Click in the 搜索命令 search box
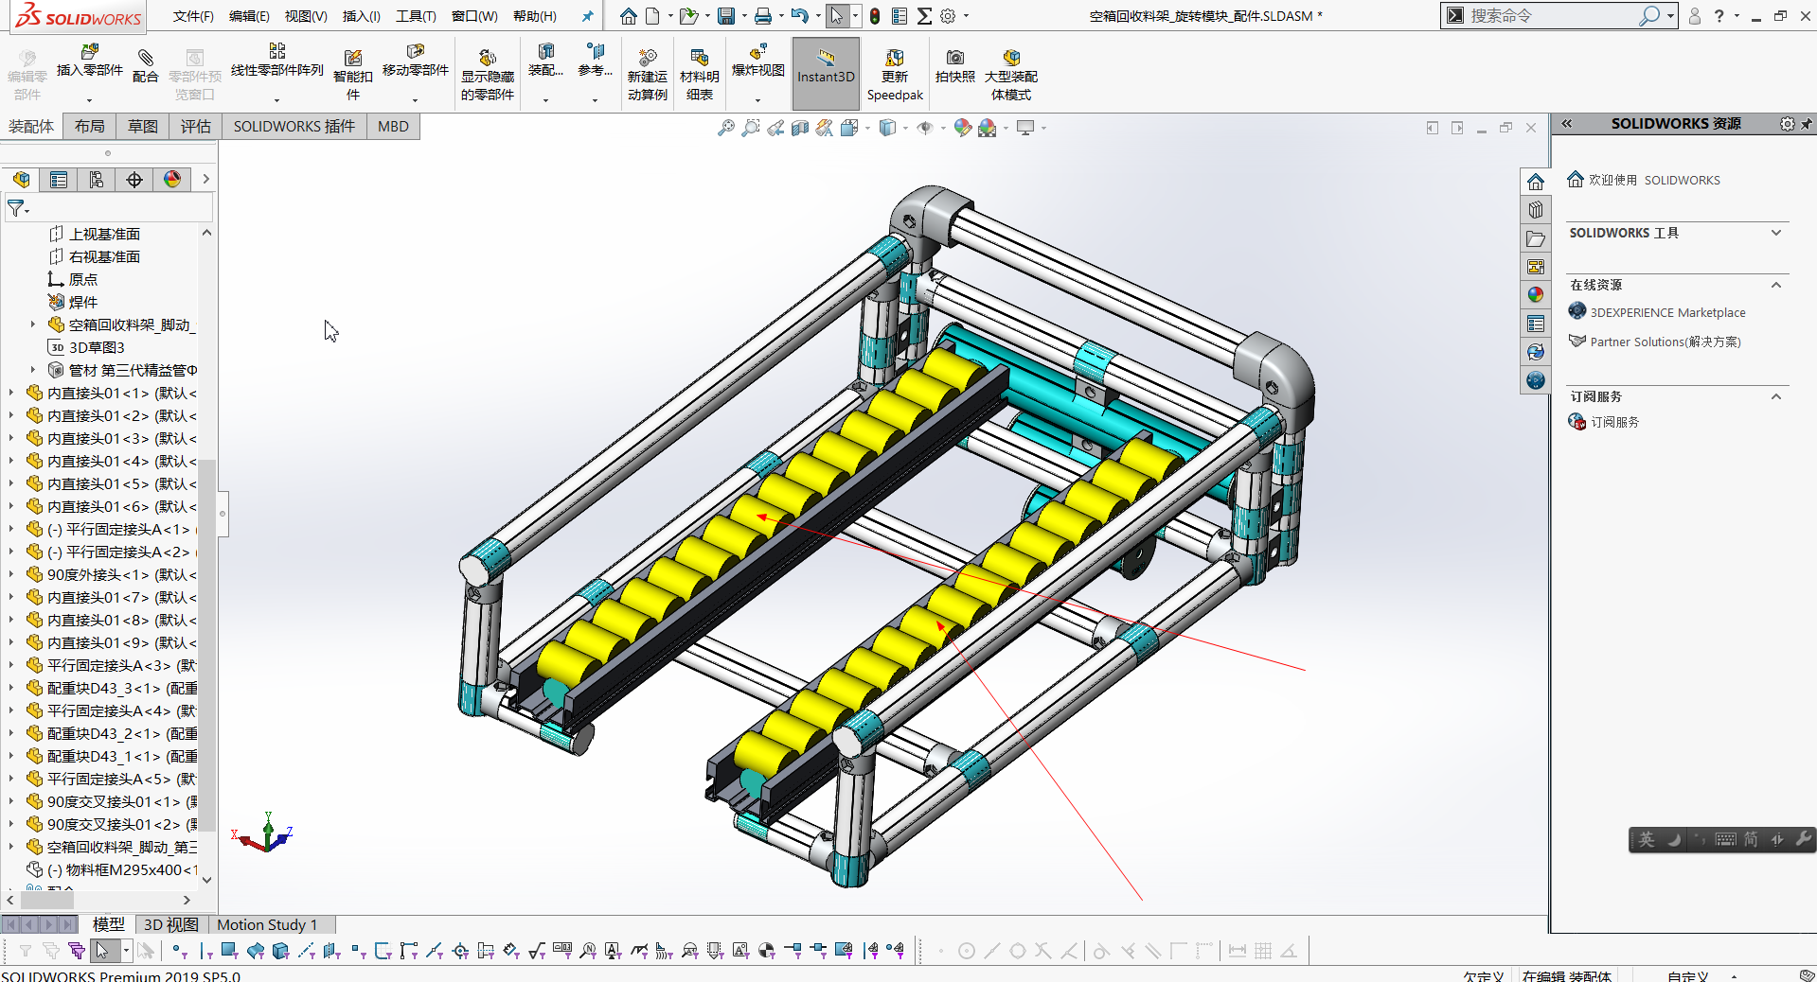This screenshot has width=1817, height=982. [1553, 16]
